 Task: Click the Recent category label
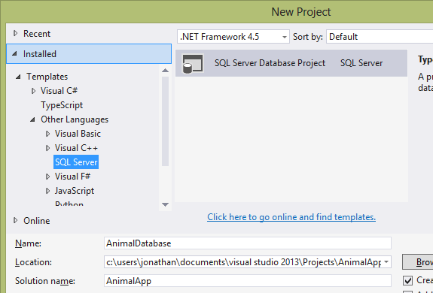[x=37, y=34]
